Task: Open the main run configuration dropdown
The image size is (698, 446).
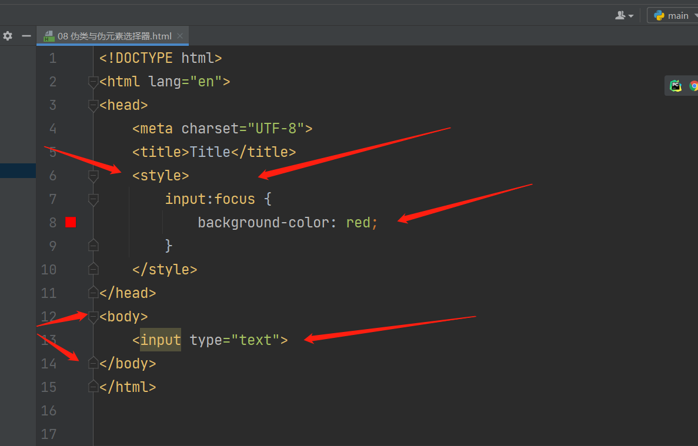Action: (673, 15)
